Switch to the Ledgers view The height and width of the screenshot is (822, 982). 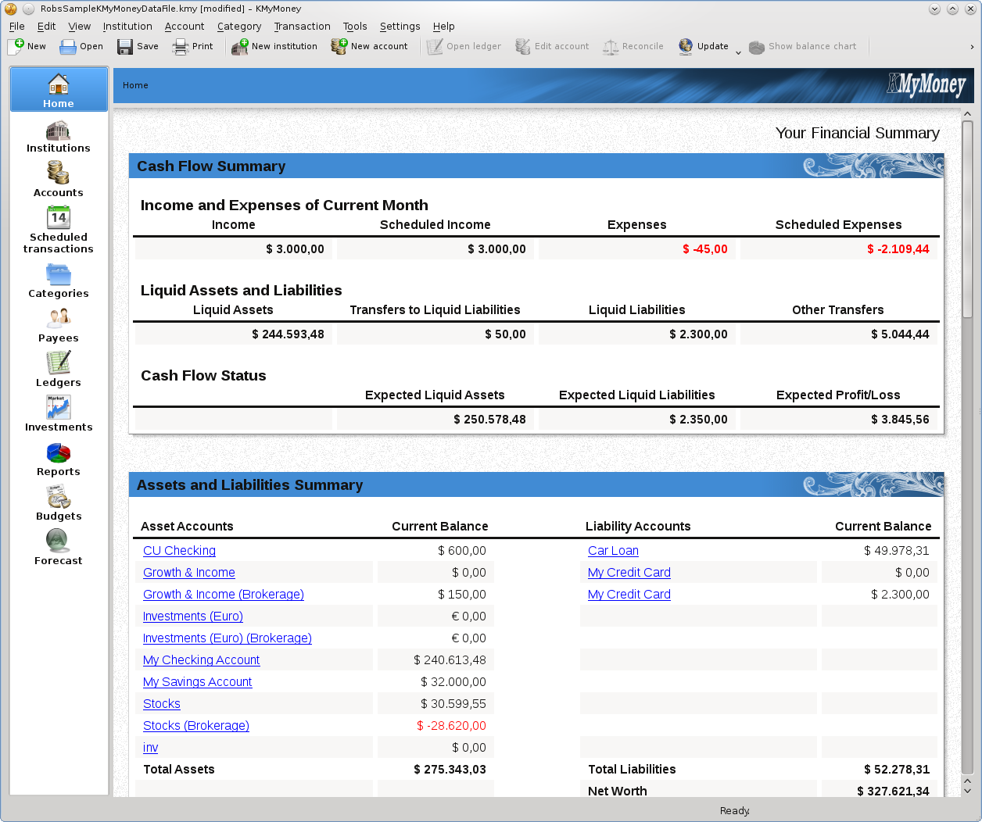[58, 370]
